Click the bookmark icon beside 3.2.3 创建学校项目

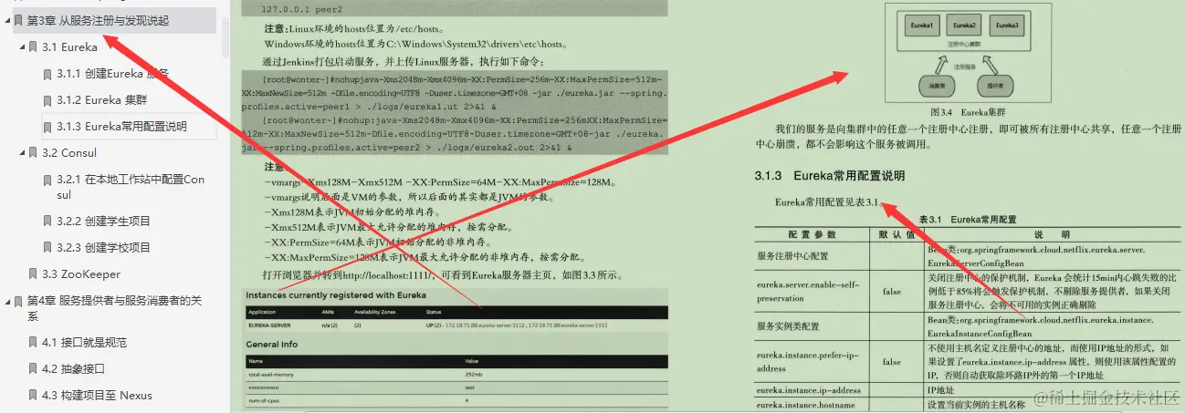coord(47,248)
